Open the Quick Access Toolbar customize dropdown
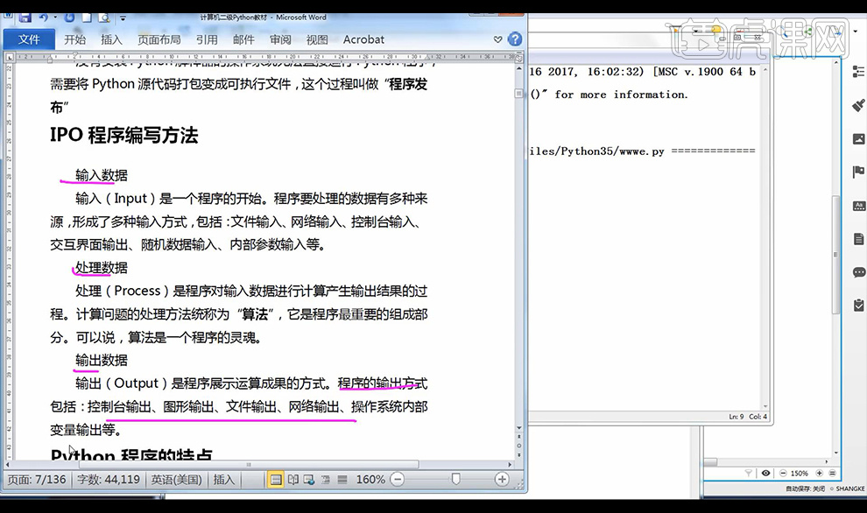 tap(123, 17)
